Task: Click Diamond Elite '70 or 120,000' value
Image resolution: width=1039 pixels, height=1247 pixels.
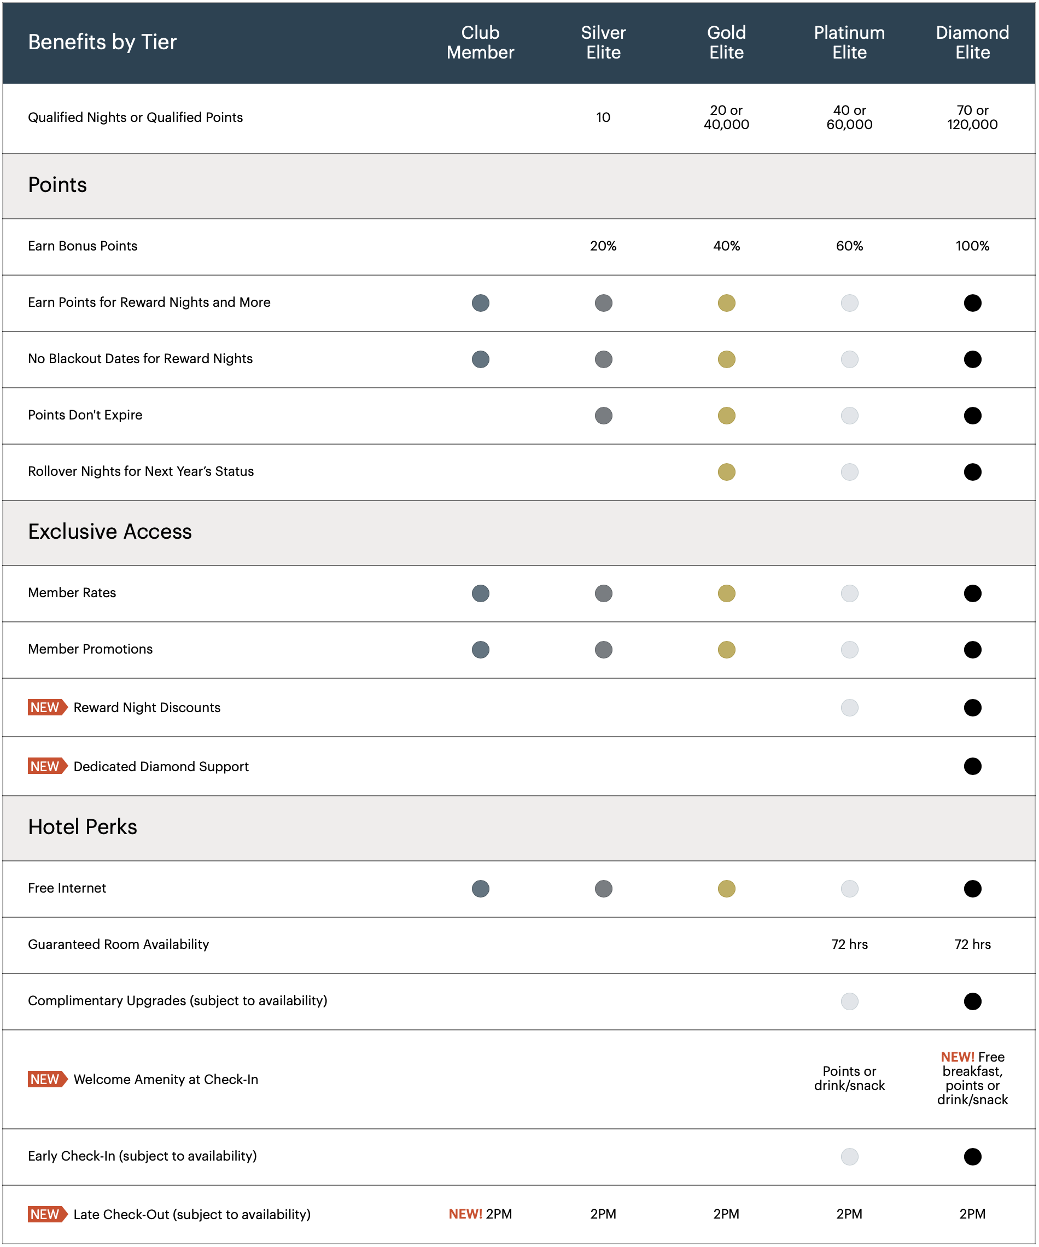Action: coord(972,118)
